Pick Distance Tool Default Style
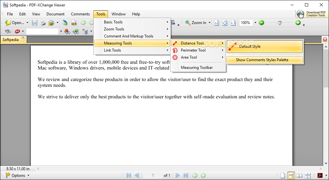 265,46
